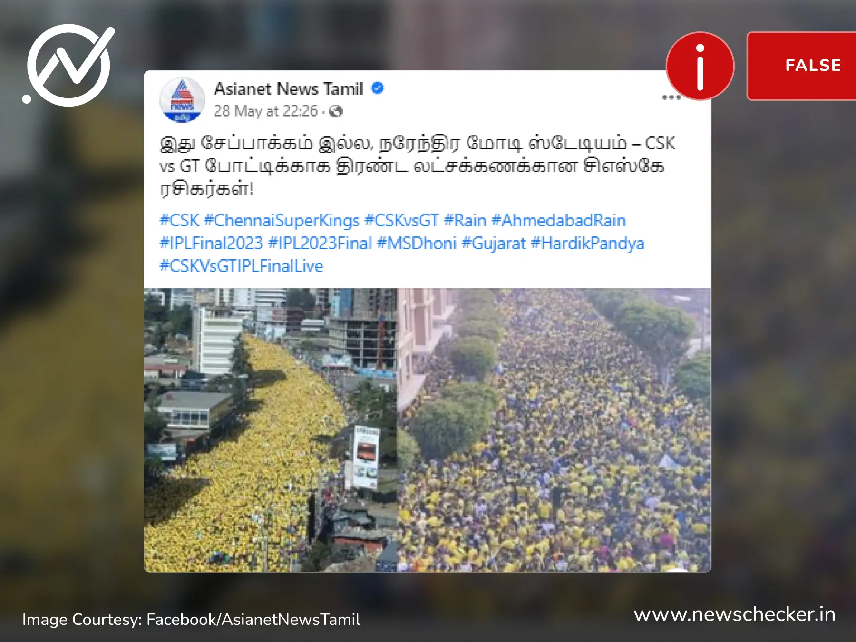
Task: Open the #HardikPandya hashtag
Action: click(587, 243)
